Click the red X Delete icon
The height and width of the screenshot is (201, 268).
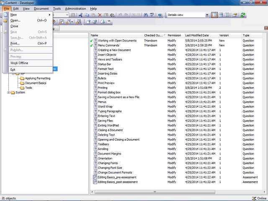(100, 15)
